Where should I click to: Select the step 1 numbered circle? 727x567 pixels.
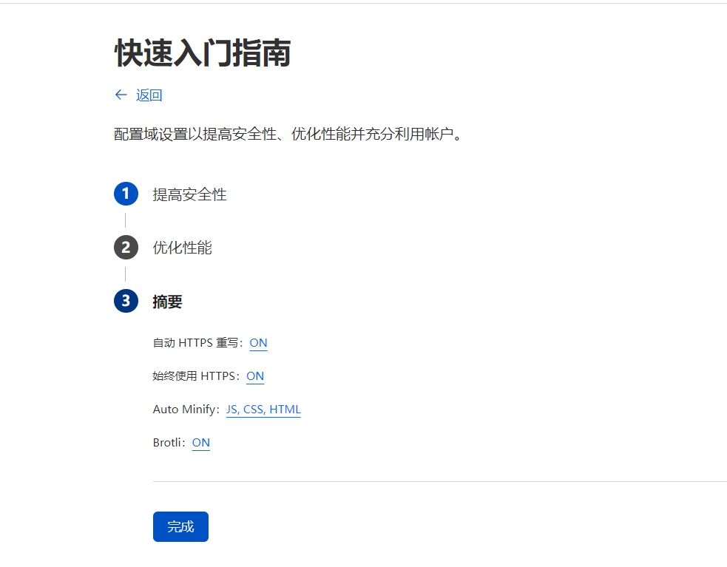click(x=126, y=194)
